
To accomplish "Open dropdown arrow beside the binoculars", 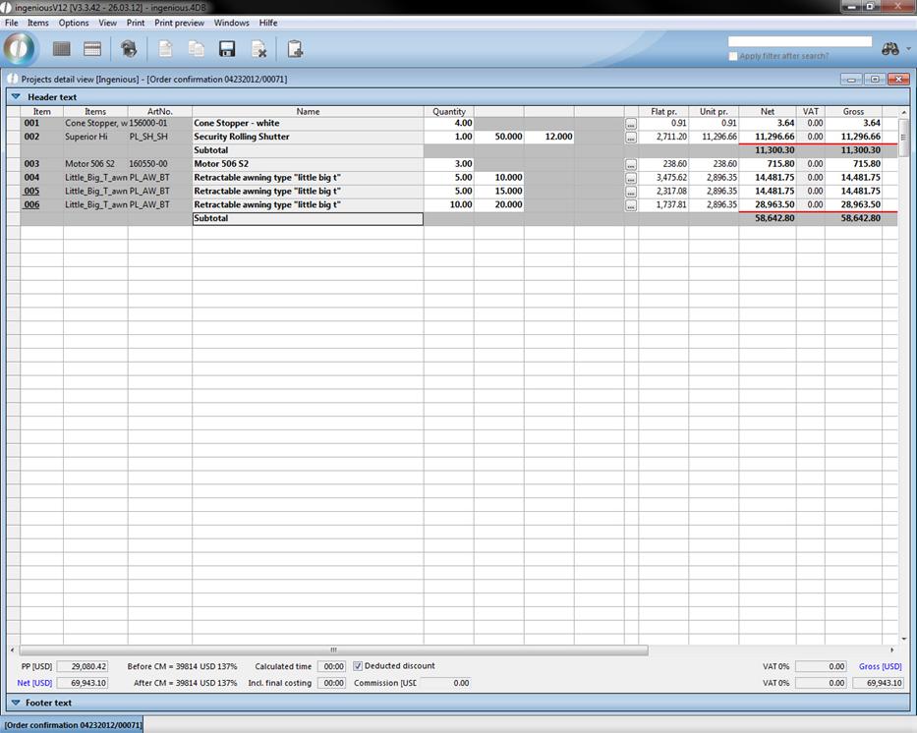I will pyautogui.click(x=907, y=48).
